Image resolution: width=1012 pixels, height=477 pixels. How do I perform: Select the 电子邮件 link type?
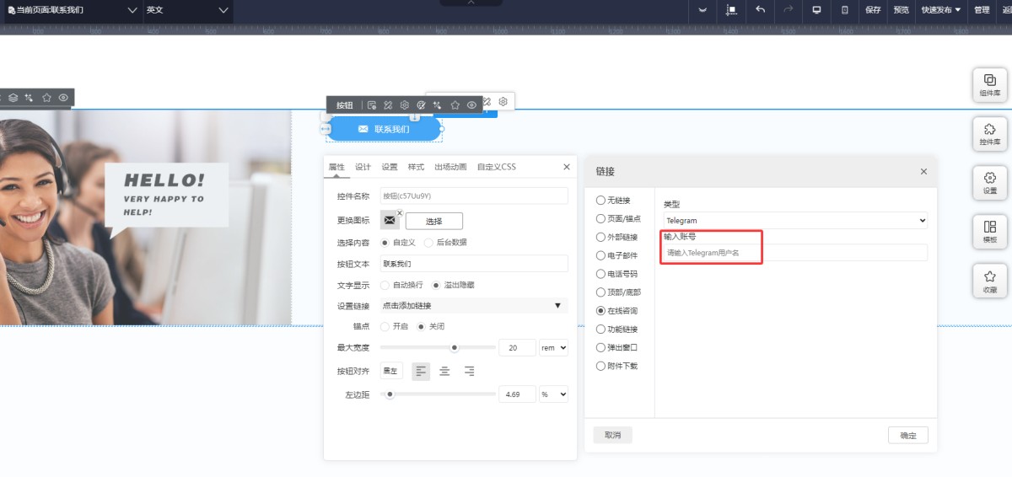pyautogui.click(x=601, y=255)
